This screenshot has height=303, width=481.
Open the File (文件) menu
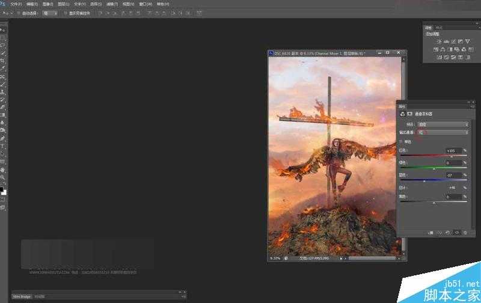pos(16,4)
